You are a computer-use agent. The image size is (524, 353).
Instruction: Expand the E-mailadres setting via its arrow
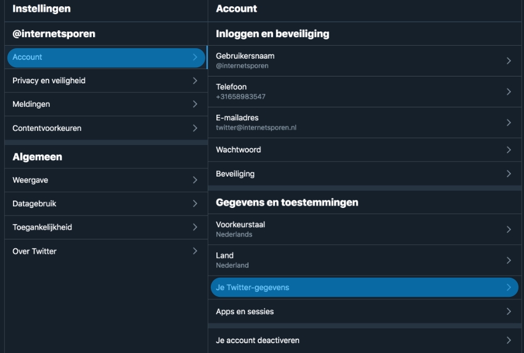[x=509, y=122]
